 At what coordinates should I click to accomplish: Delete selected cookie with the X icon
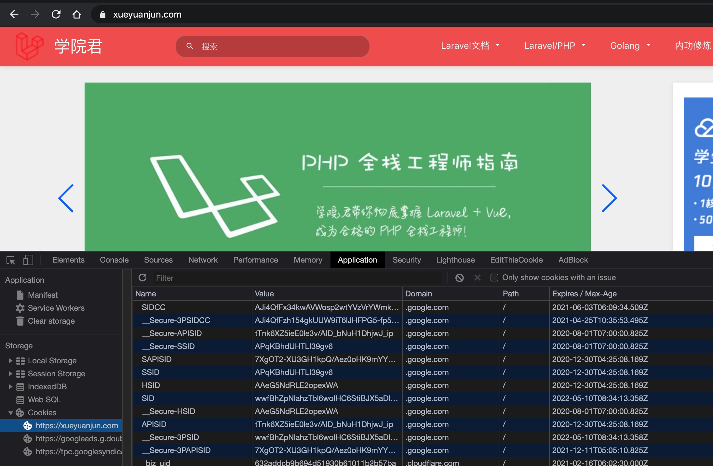point(477,278)
